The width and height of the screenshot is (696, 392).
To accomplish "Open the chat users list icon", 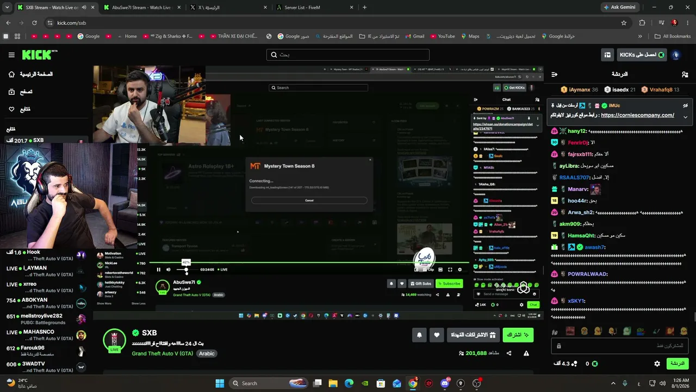I will coord(685,74).
